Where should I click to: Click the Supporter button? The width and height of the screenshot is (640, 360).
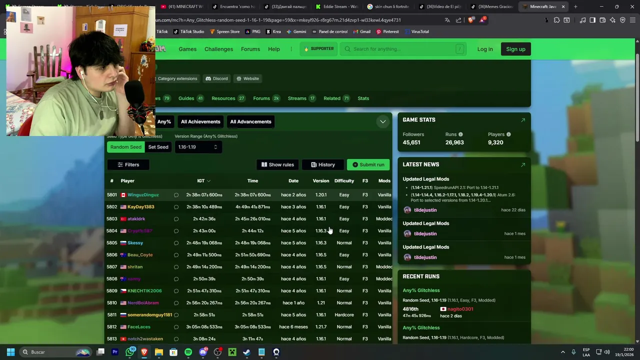tap(318, 49)
